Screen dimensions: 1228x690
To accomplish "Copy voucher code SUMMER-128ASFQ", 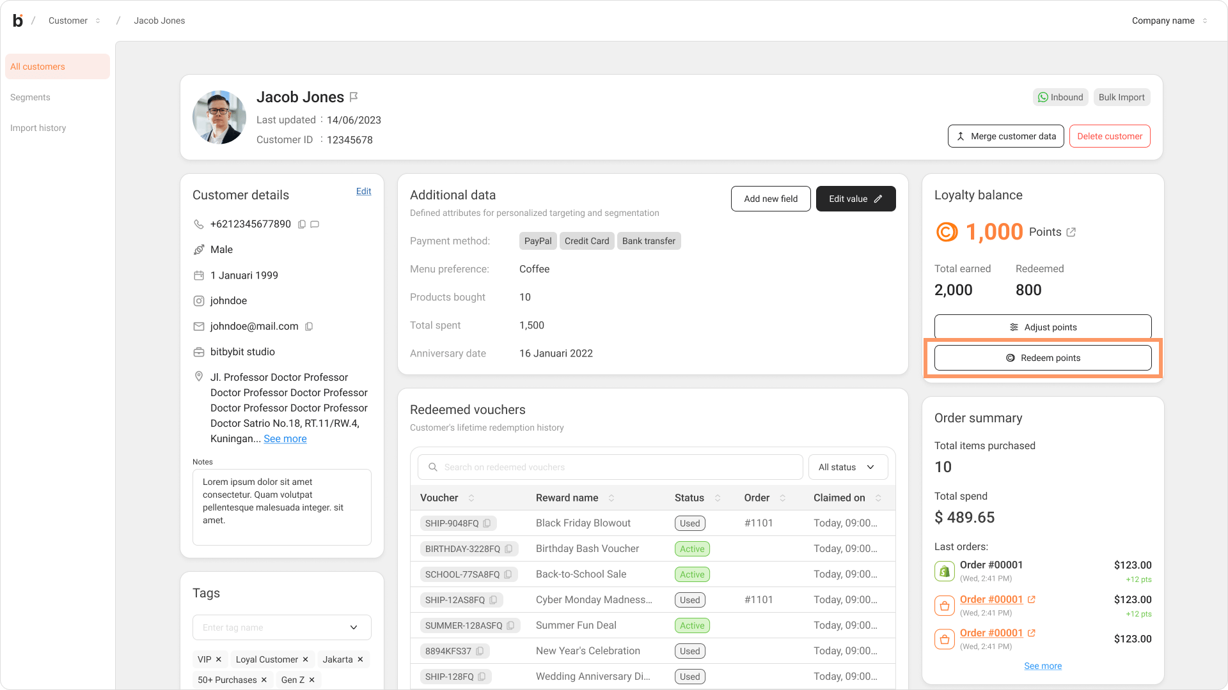I will click(x=510, y=625).
